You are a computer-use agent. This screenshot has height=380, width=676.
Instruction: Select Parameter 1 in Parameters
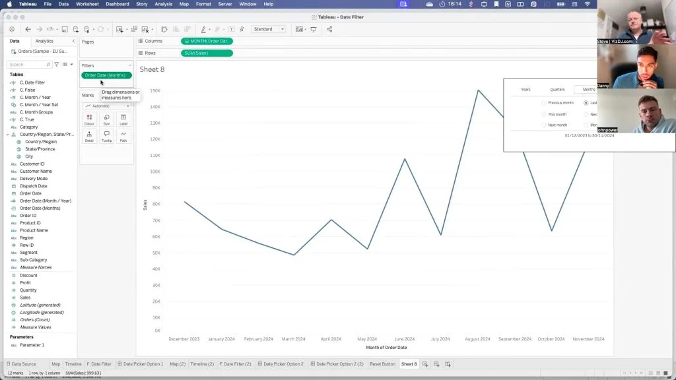[x=32, y=345]
